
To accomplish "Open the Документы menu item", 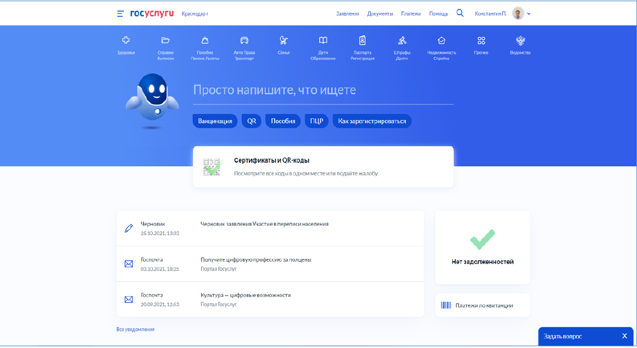I will [380, 14].
